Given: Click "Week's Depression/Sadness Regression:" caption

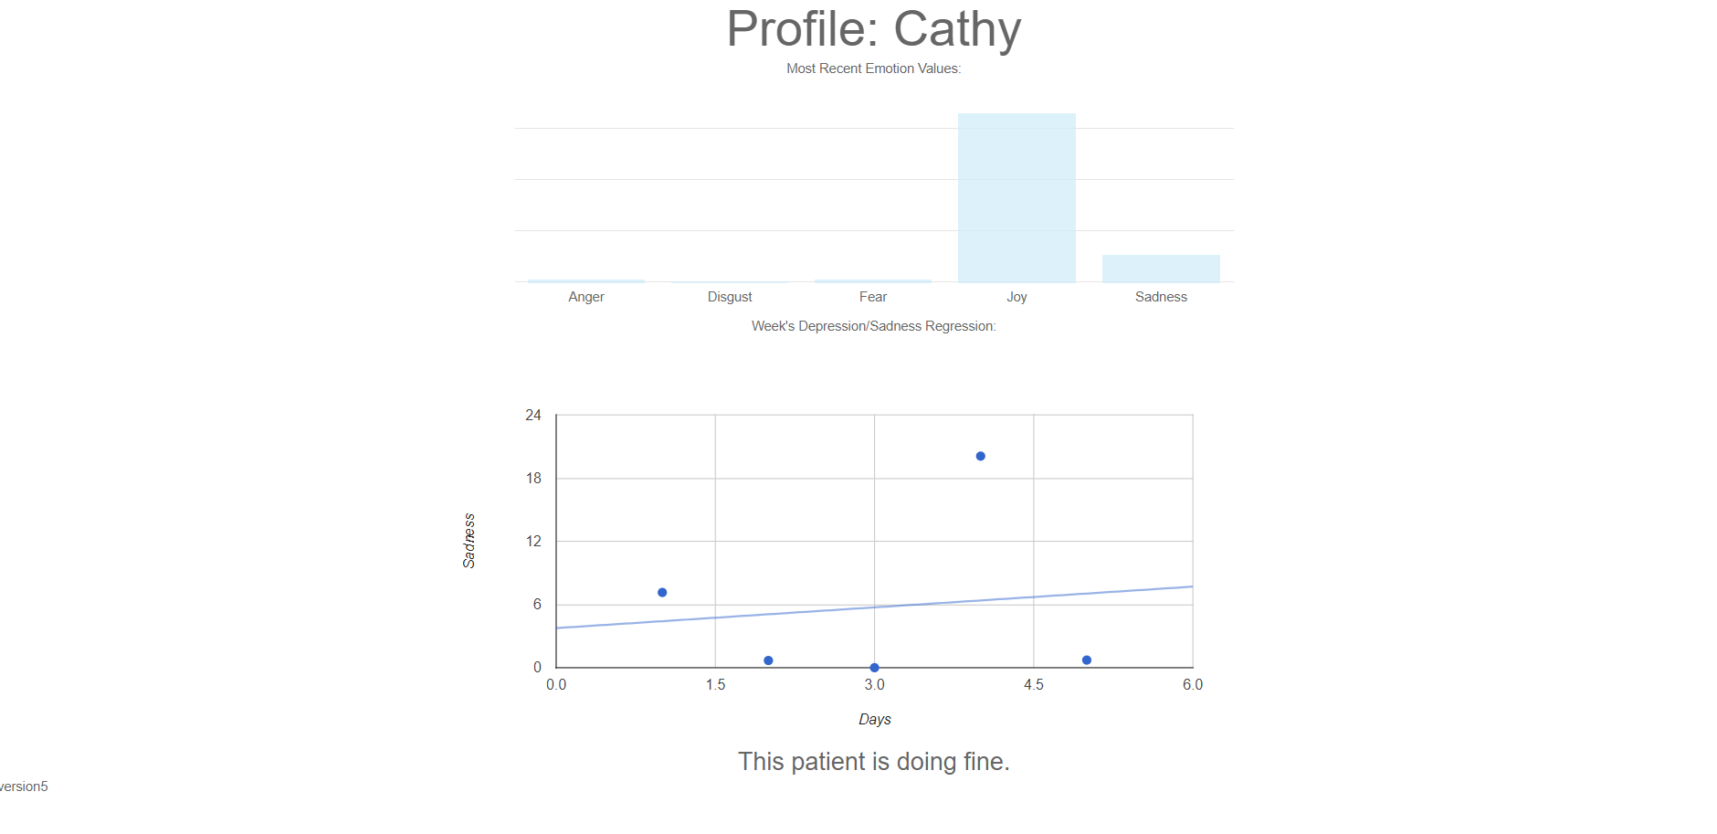Looking at the screenshot, I should 874,326.
